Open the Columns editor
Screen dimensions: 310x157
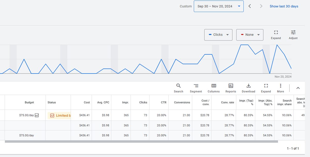click(x=214, y=88)
